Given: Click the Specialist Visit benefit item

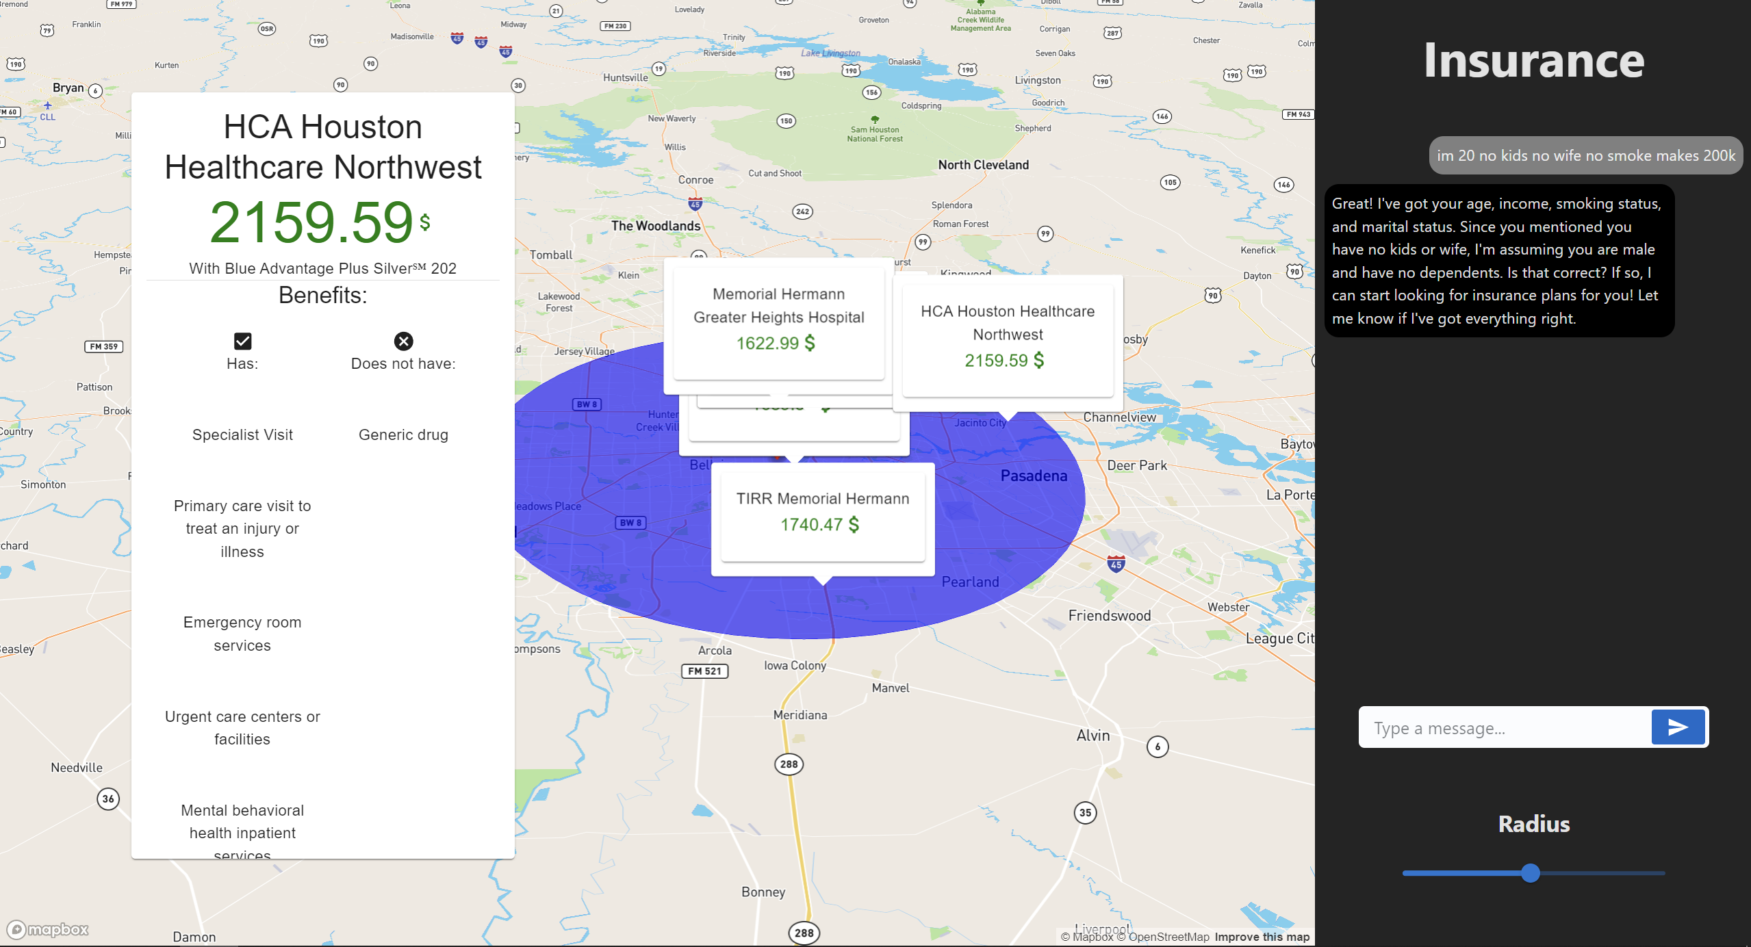Looking at the screenshot, I should [x=242, y=434].
